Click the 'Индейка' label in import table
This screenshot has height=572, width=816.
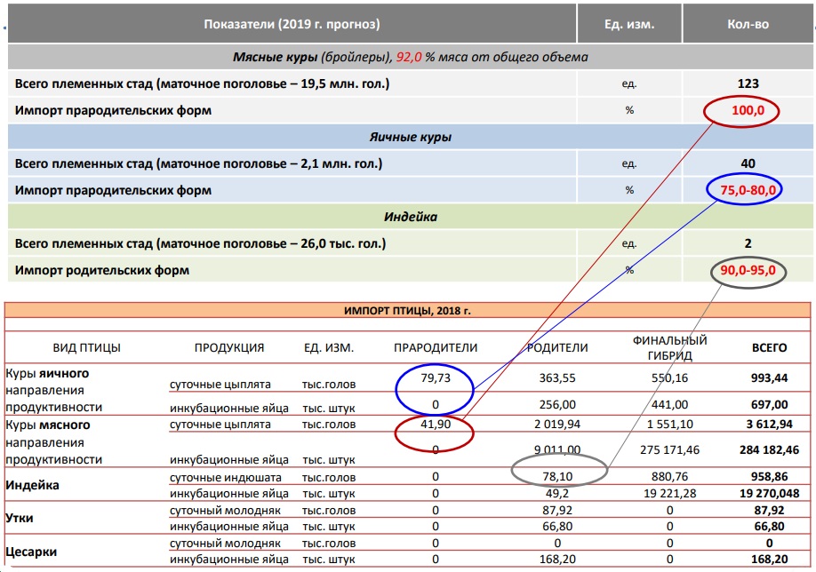(32, 485)
